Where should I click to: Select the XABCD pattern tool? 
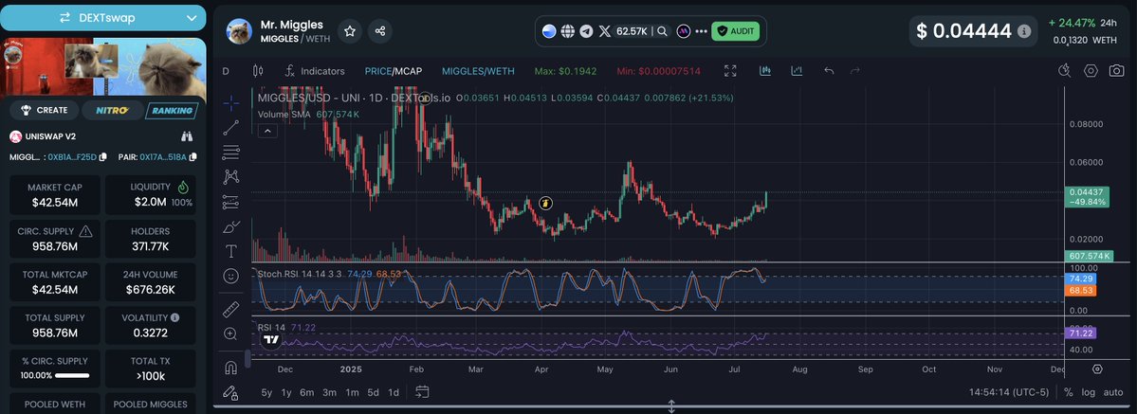231,176
